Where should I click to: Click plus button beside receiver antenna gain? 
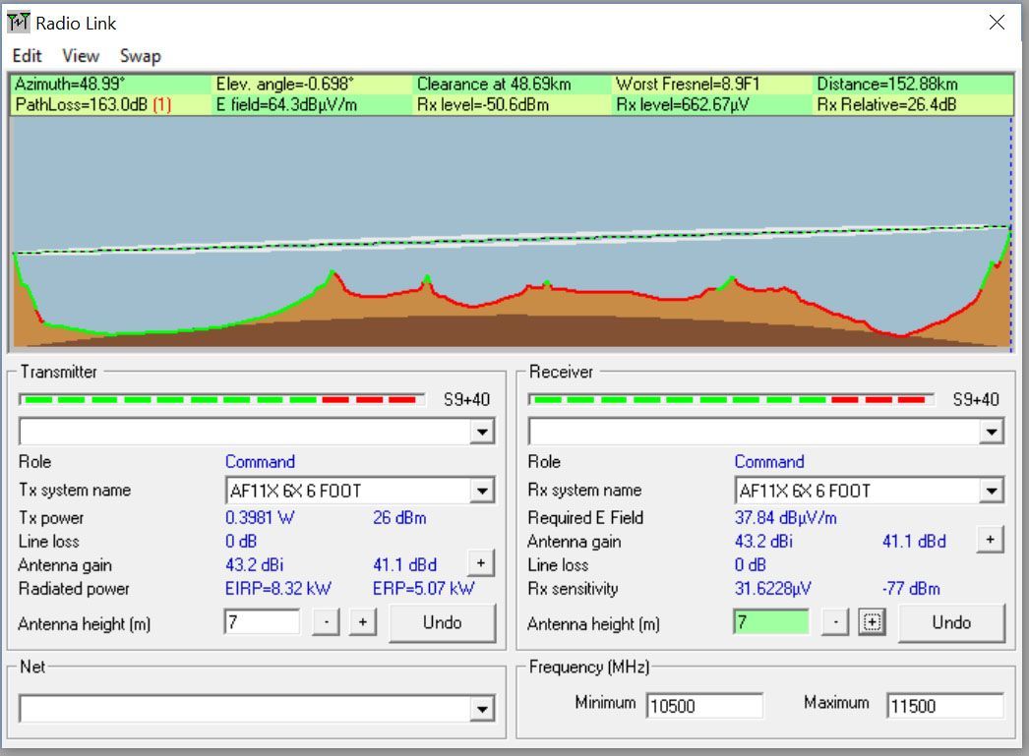(989, 539)
